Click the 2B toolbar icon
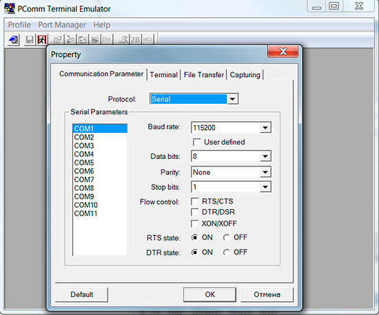Image resolution: width=379 pixels, height=315 pixels. coord(135,40)
